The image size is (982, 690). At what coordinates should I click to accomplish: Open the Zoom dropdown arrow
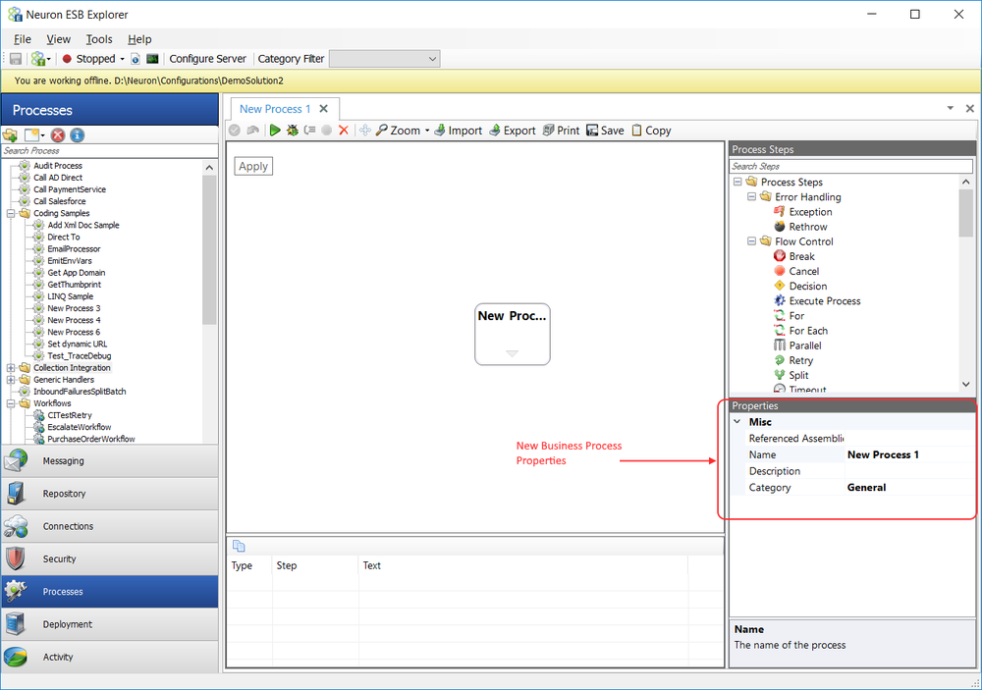[x=427, y=131]
